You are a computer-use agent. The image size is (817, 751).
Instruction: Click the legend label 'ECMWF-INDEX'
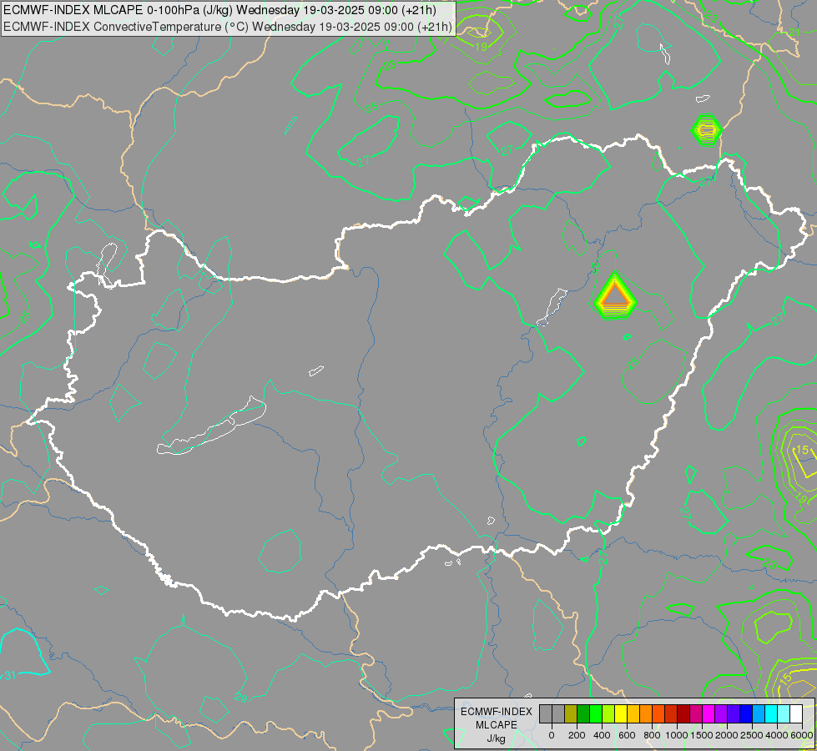[497, 712]
